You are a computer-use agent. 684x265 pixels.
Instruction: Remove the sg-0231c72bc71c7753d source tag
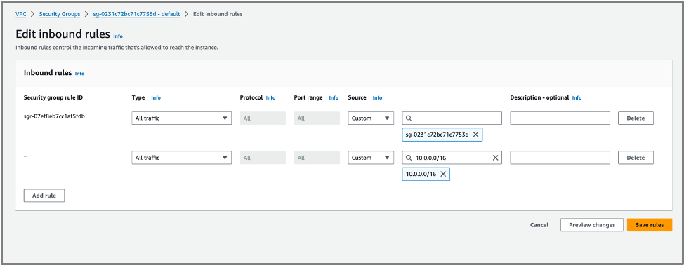(475, 135)
